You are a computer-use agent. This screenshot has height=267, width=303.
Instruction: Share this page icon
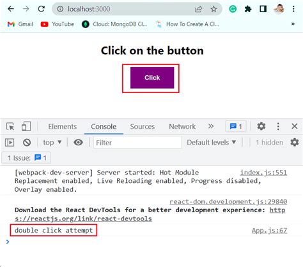[x=198, y=9]
